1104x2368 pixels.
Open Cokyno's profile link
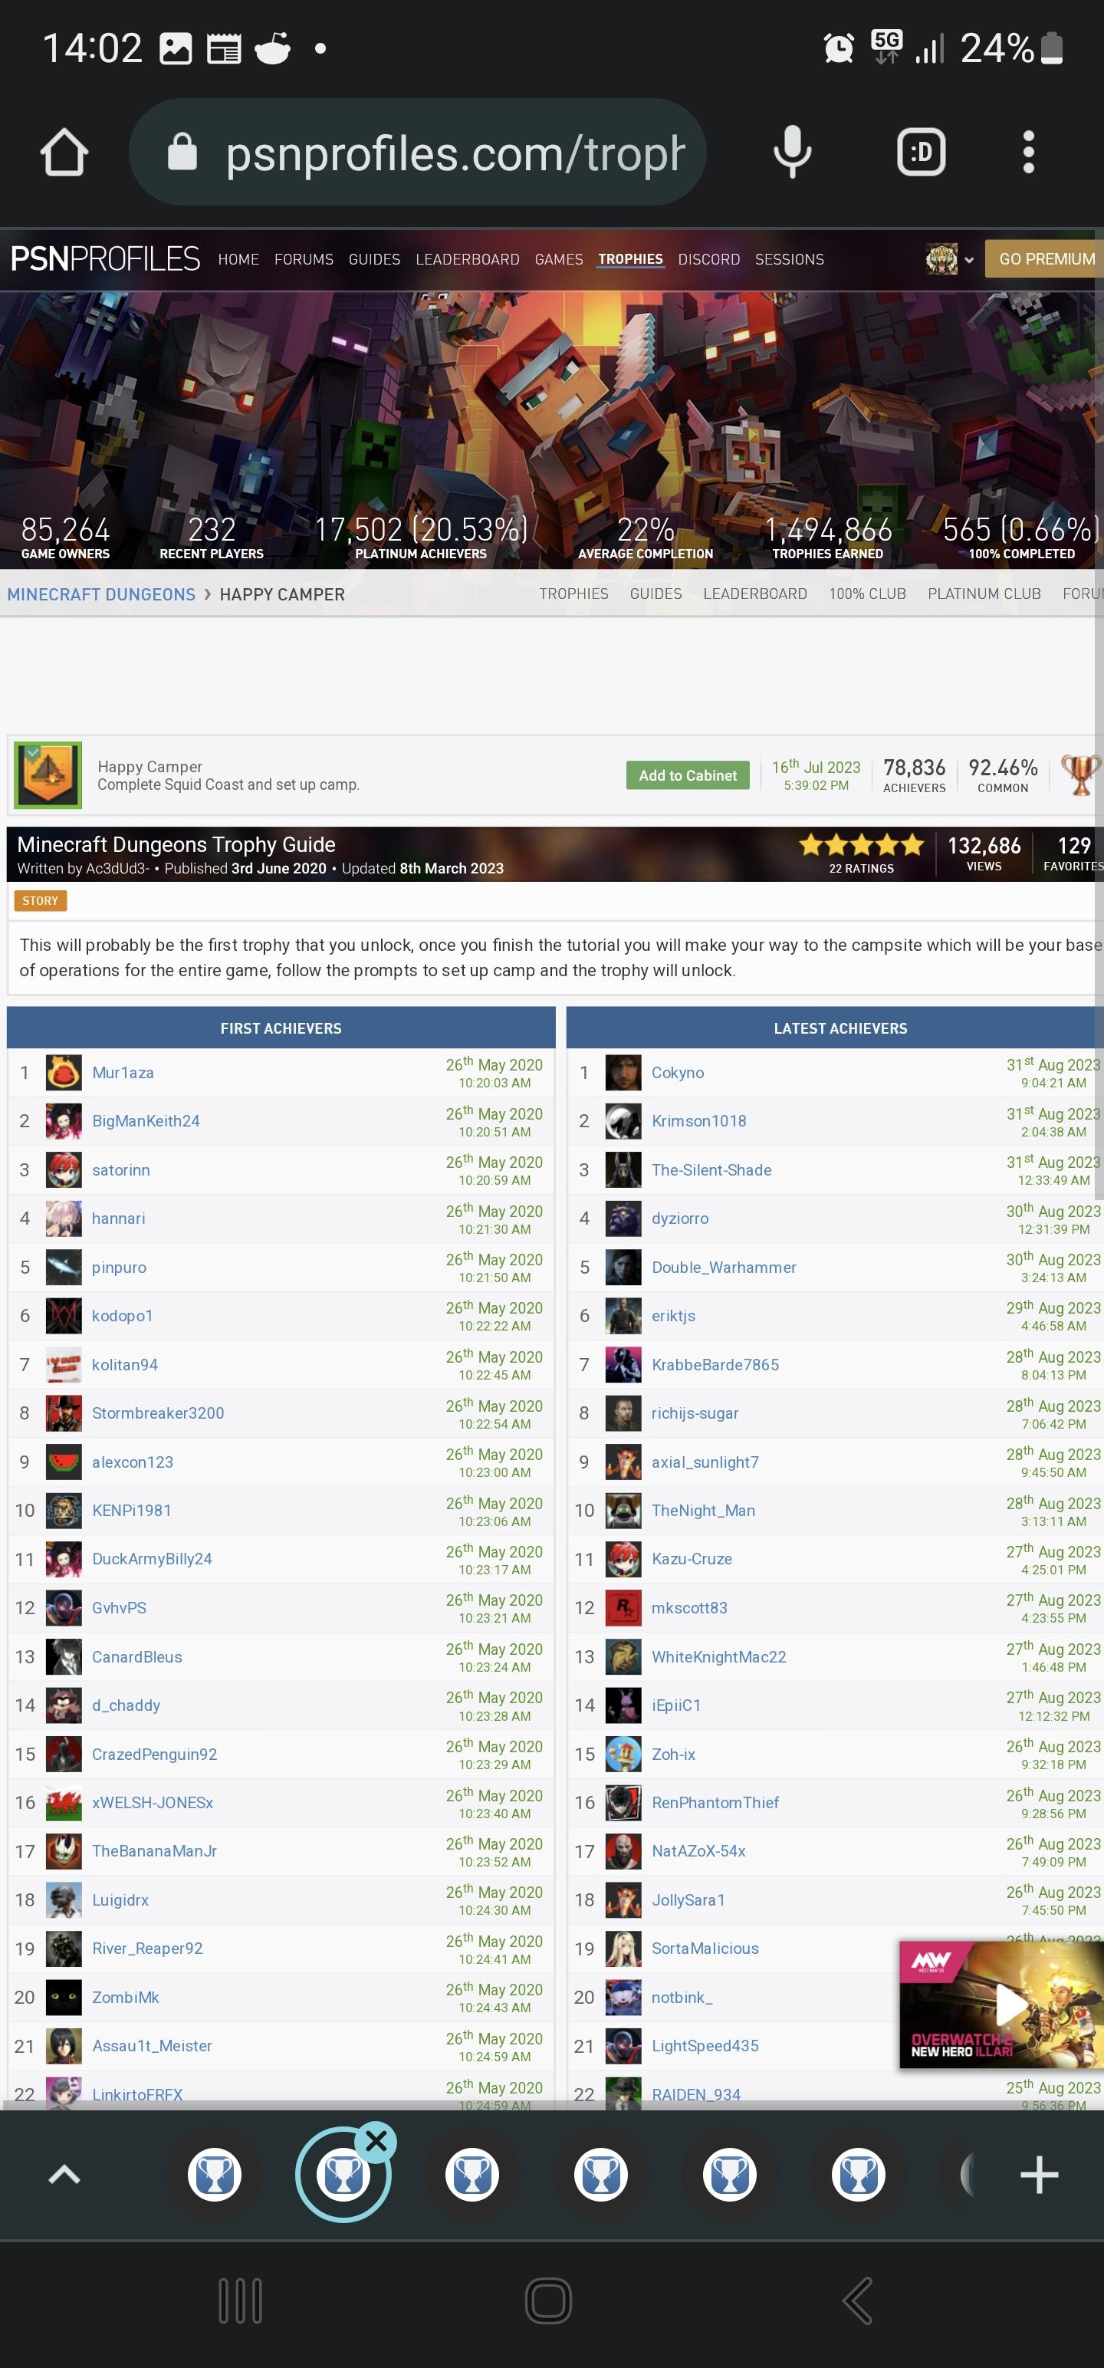coord(678,1073)
